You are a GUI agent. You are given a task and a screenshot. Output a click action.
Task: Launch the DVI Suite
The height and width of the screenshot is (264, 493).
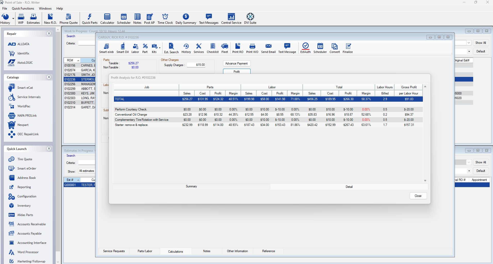tap(250, 18)
